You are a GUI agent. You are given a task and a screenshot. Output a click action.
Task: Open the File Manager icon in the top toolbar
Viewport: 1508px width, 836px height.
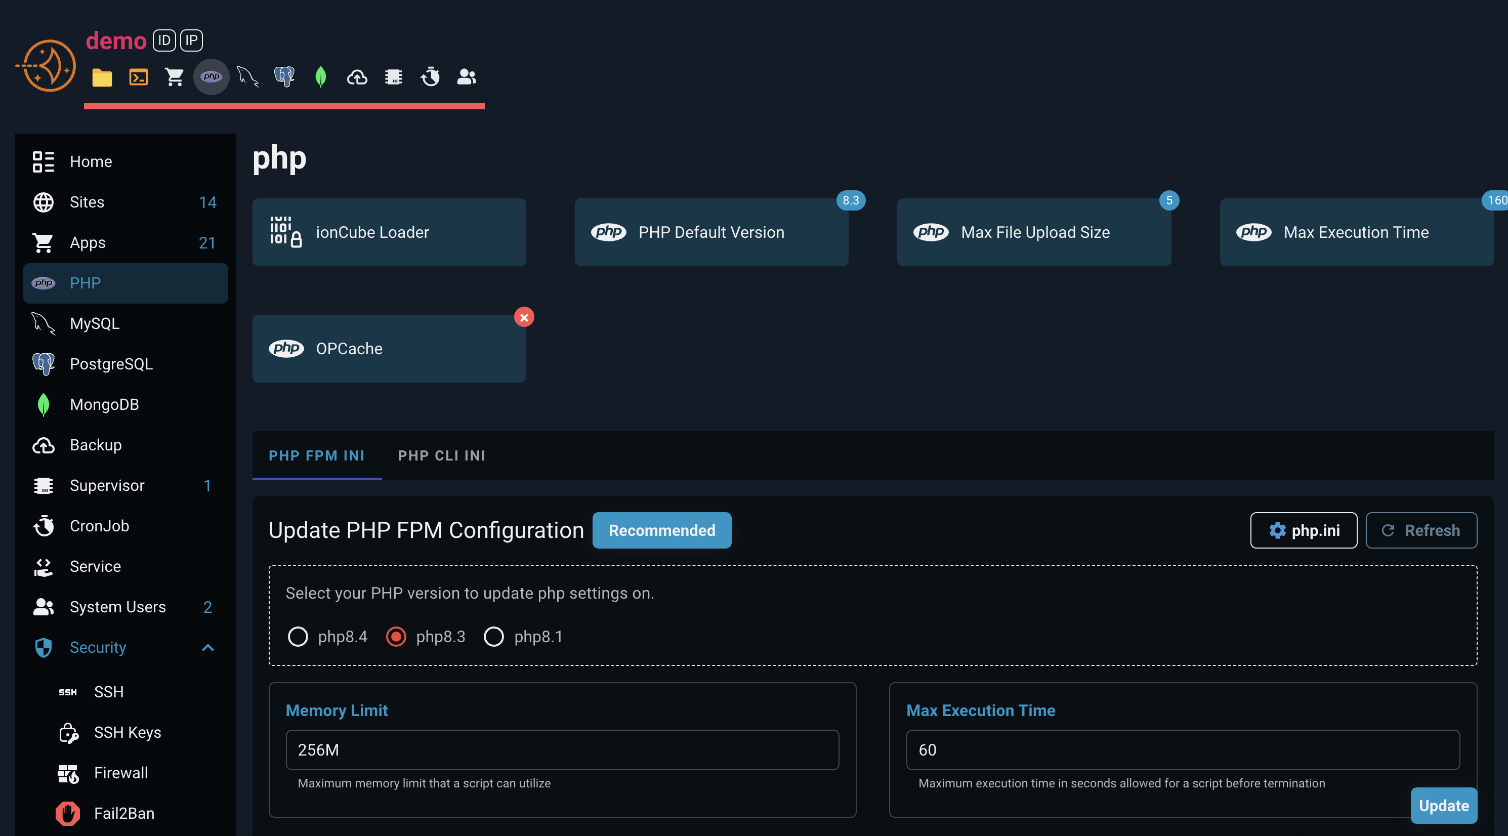pos(102,77)
